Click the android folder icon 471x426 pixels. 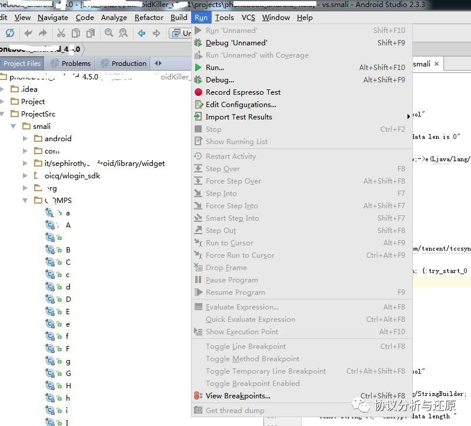(38, 138)
